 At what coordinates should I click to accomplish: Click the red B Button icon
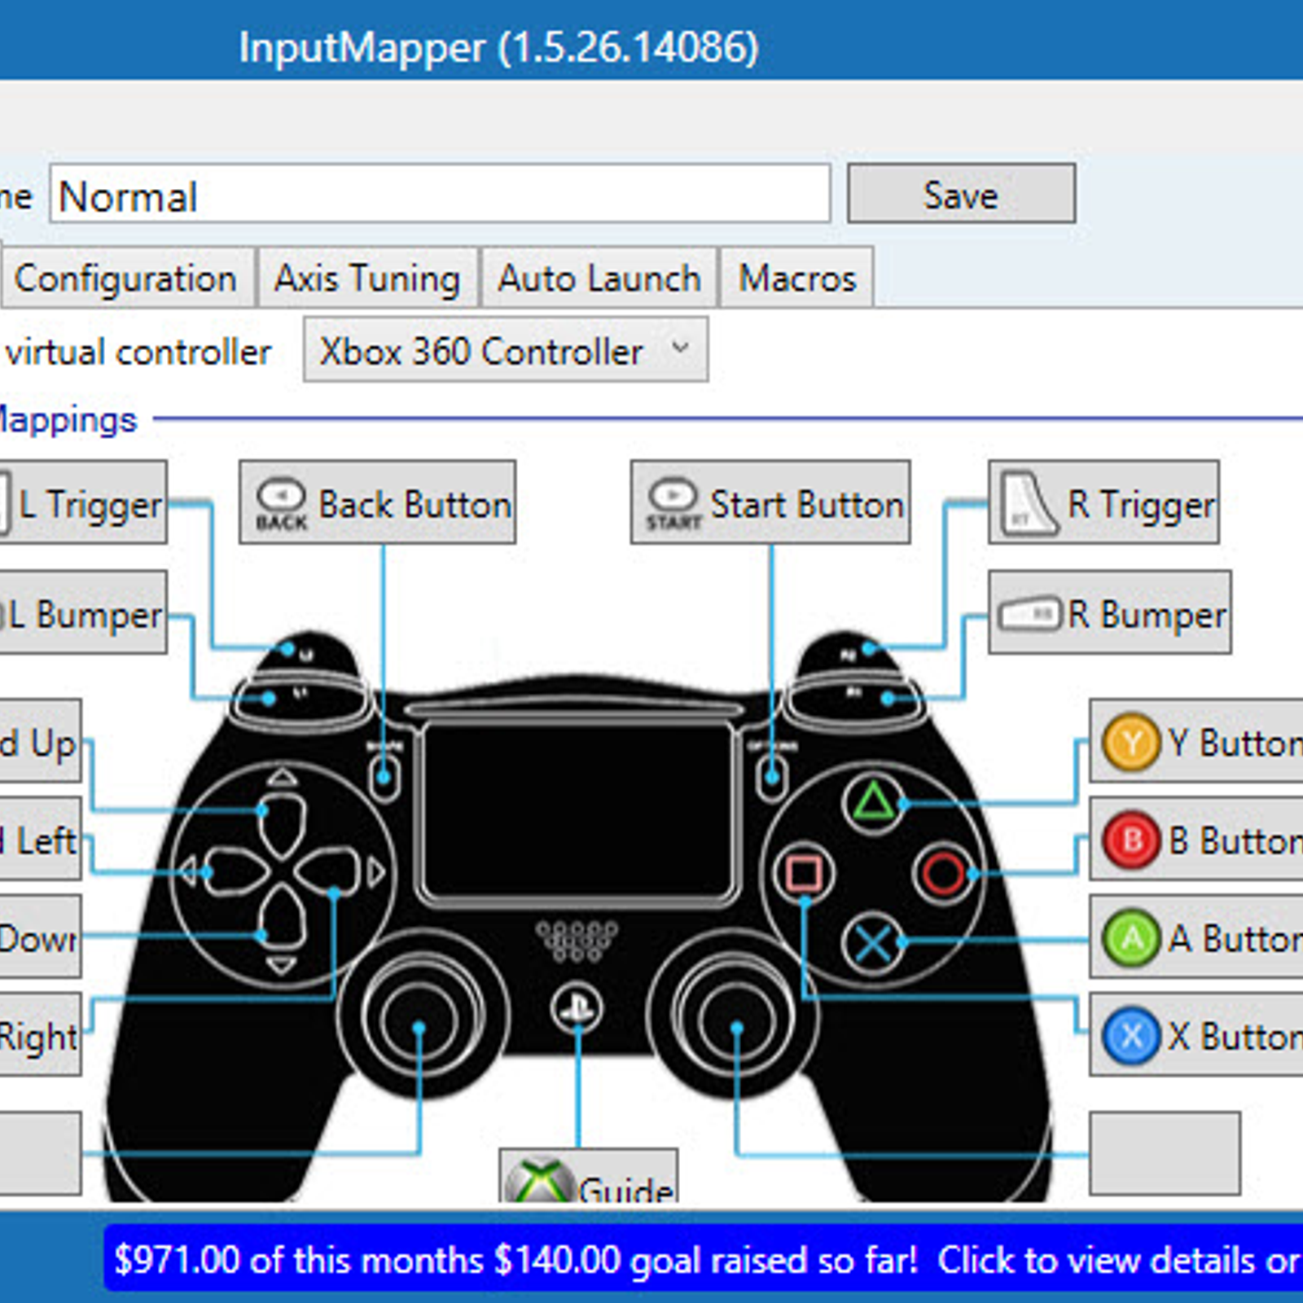[1130, 840]
